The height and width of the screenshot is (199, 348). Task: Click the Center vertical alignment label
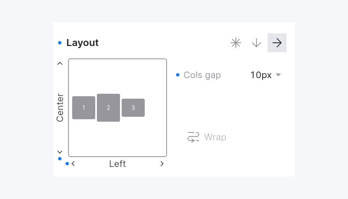(x=60, y=108)
